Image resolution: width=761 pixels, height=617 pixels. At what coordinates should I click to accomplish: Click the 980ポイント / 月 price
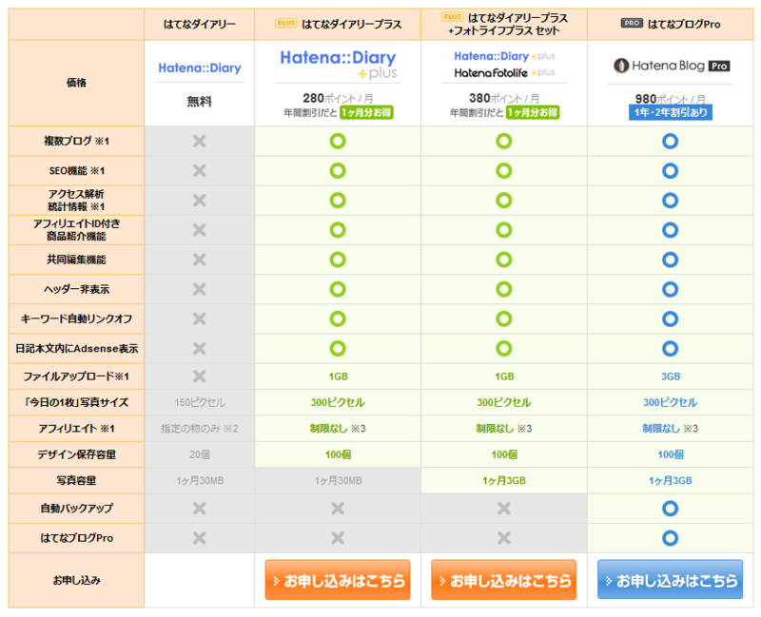click(671, 99)
